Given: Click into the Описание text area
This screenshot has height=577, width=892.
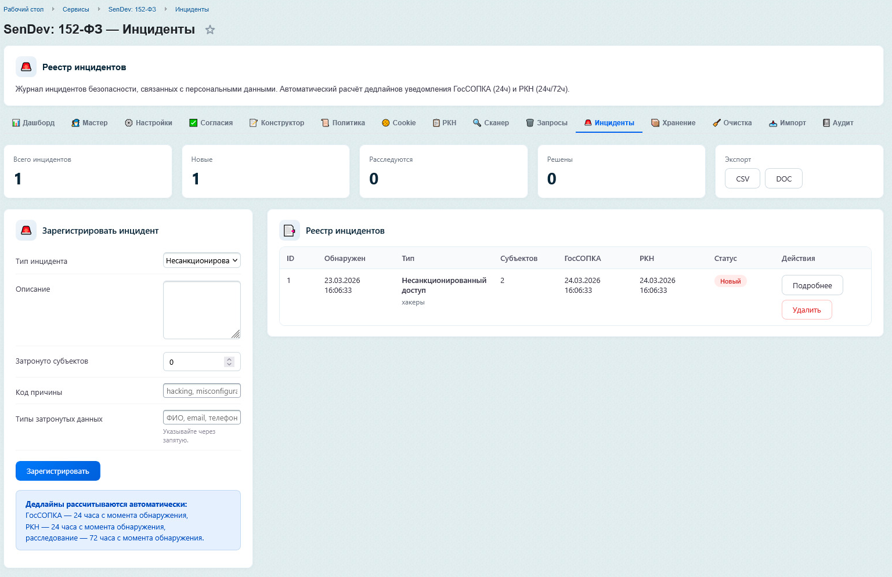Looking at the screenshot, I should (201, 310).
